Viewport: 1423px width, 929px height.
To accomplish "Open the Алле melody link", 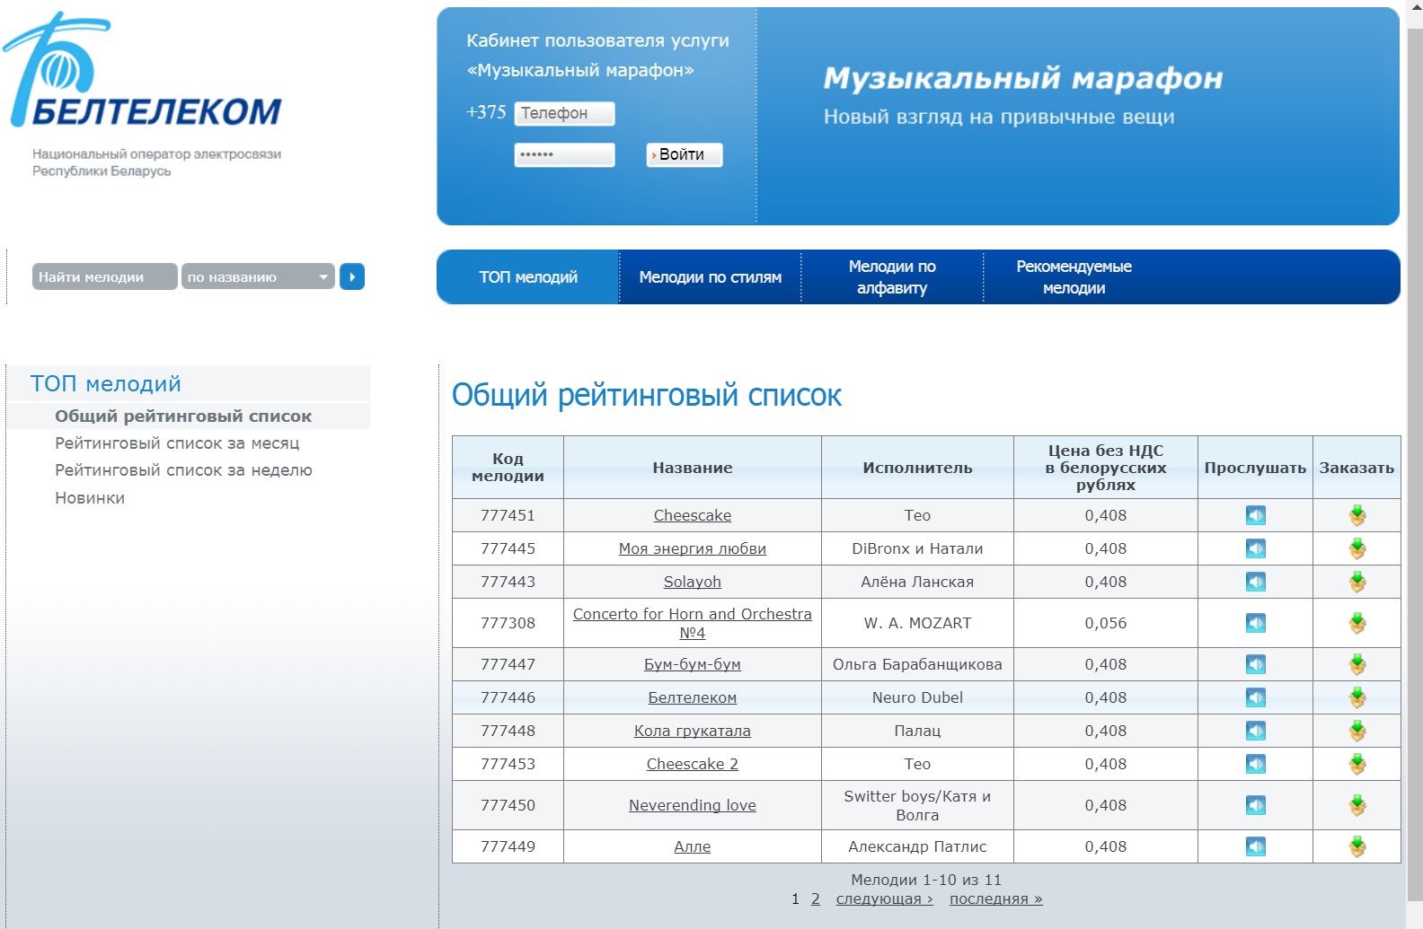I will tap(693, 846).
